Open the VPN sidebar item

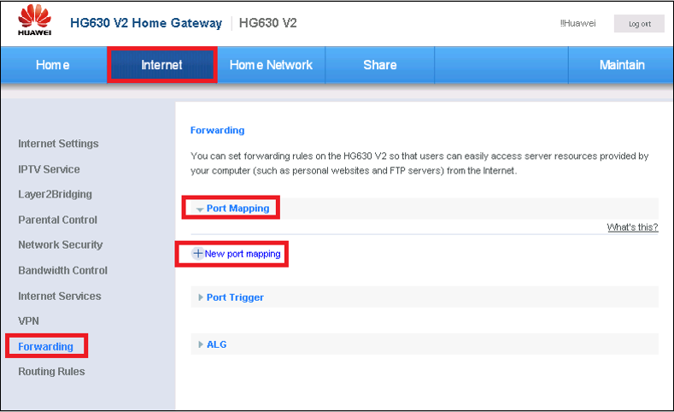click(28, 321)
